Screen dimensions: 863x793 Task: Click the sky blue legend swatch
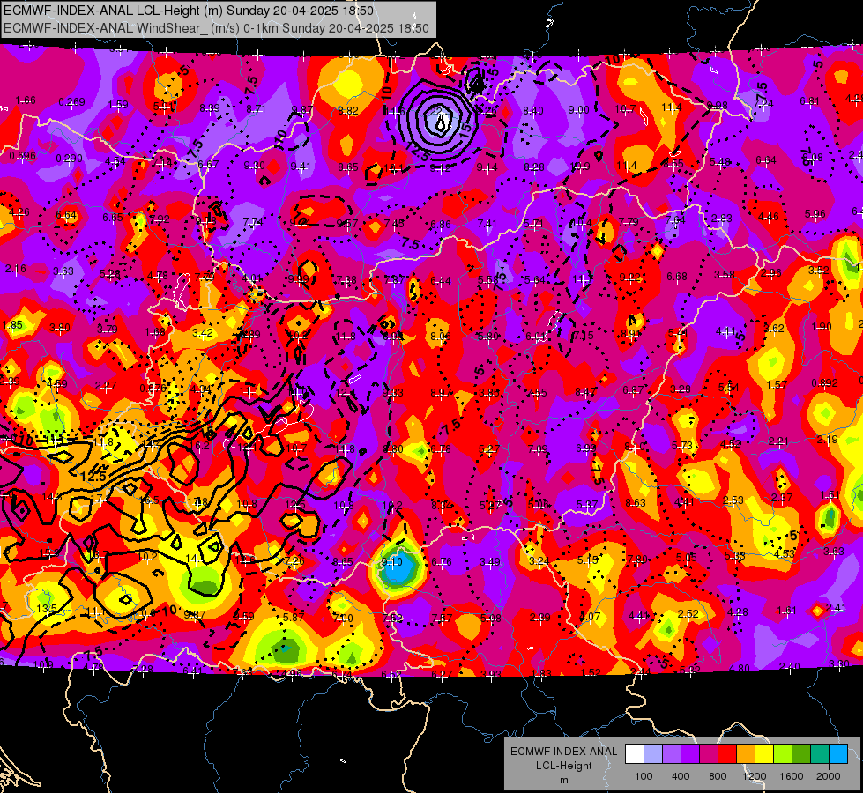[838, 753]
